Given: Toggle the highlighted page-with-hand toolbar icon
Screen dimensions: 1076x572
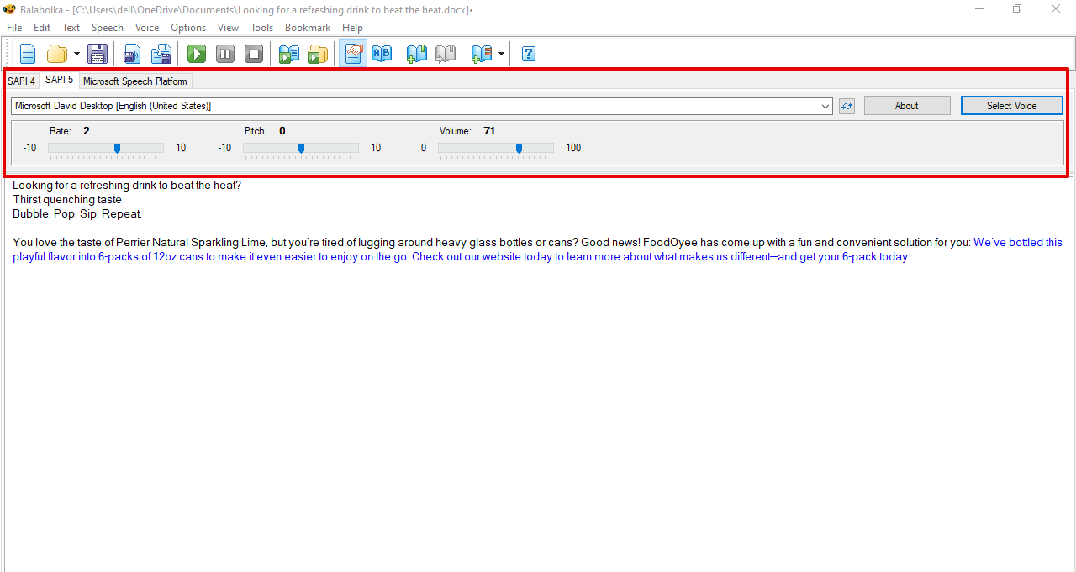Looking at the screenshot, I should pos(353,54).
